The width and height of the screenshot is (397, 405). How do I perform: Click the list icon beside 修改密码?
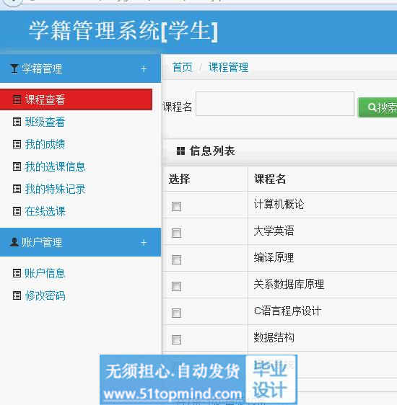[x=17, y=295]
